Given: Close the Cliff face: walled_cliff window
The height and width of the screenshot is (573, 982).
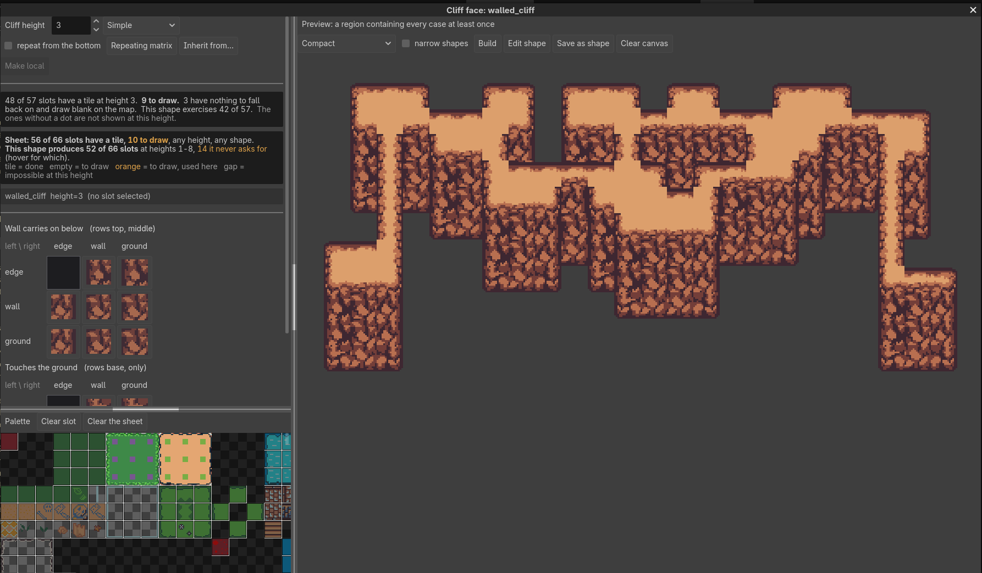Looking at the screenshot, I should click(973, 10).
